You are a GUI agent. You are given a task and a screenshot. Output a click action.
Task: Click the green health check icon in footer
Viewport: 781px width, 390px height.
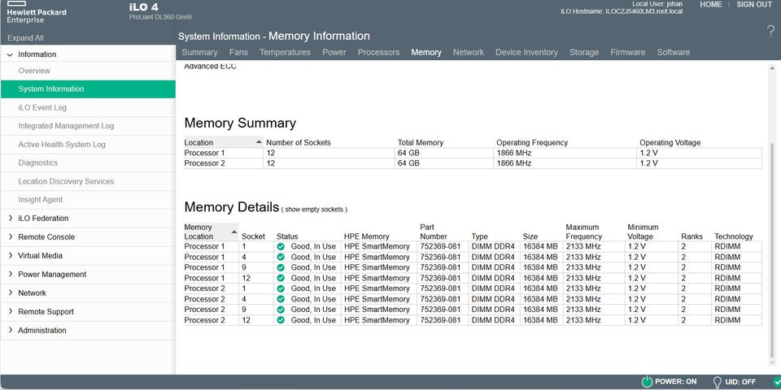coord(777,382)
